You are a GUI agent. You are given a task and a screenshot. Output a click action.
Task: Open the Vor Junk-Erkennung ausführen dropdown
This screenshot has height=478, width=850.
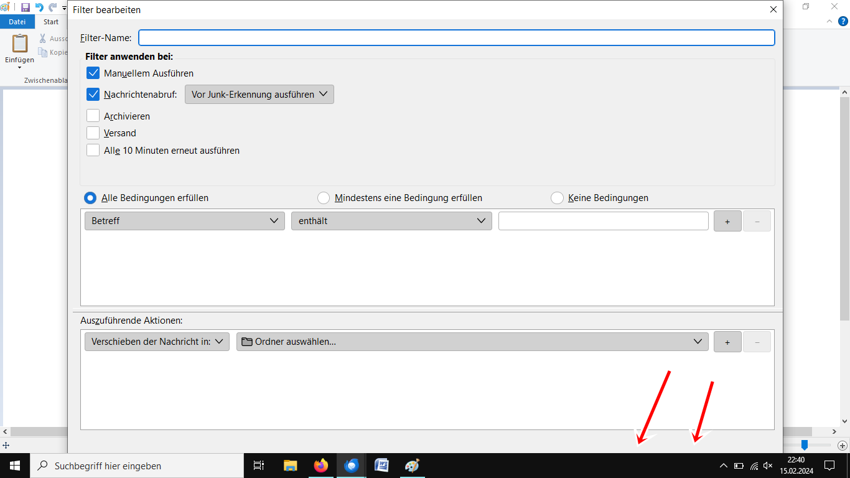click(x=259, y=95)
